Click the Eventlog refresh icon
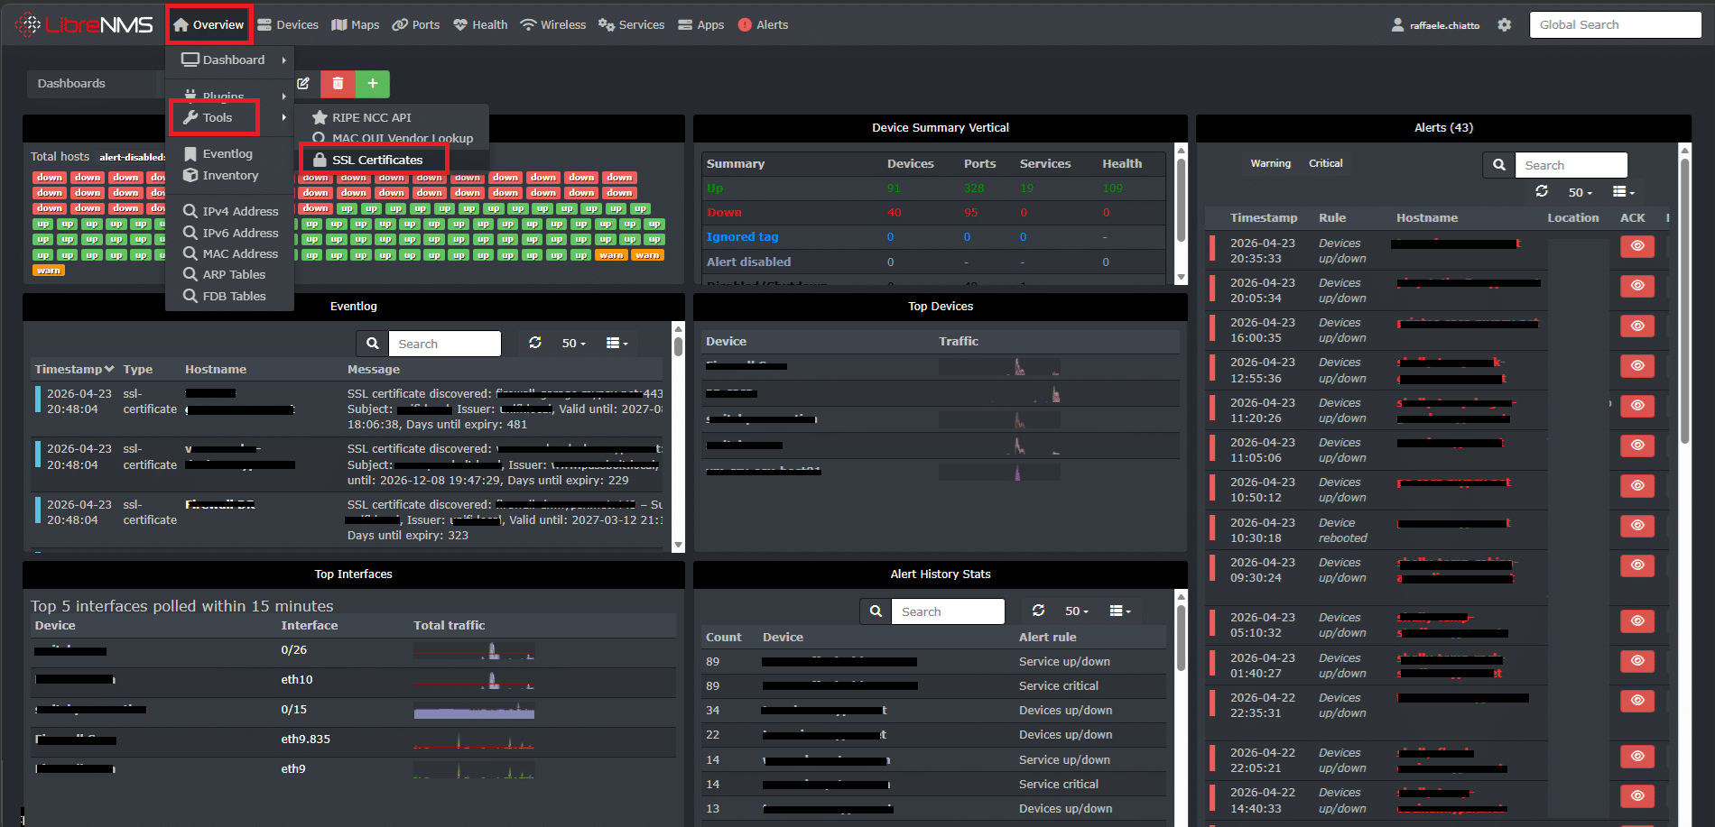Screen dimensions: 1715x827 [535, 344]
